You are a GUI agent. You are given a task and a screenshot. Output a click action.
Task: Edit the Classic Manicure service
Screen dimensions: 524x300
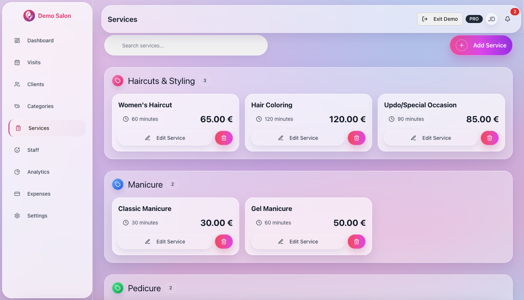pyautogui.click(x=165, y=242)
